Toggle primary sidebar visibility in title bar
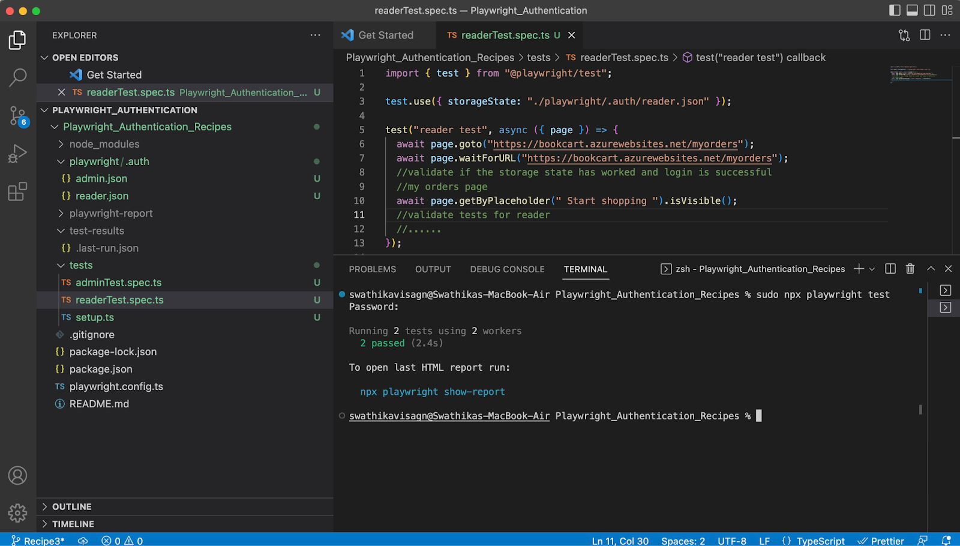Screen dimensions: 960x546 pyautogui.click(x=895, y=10)
